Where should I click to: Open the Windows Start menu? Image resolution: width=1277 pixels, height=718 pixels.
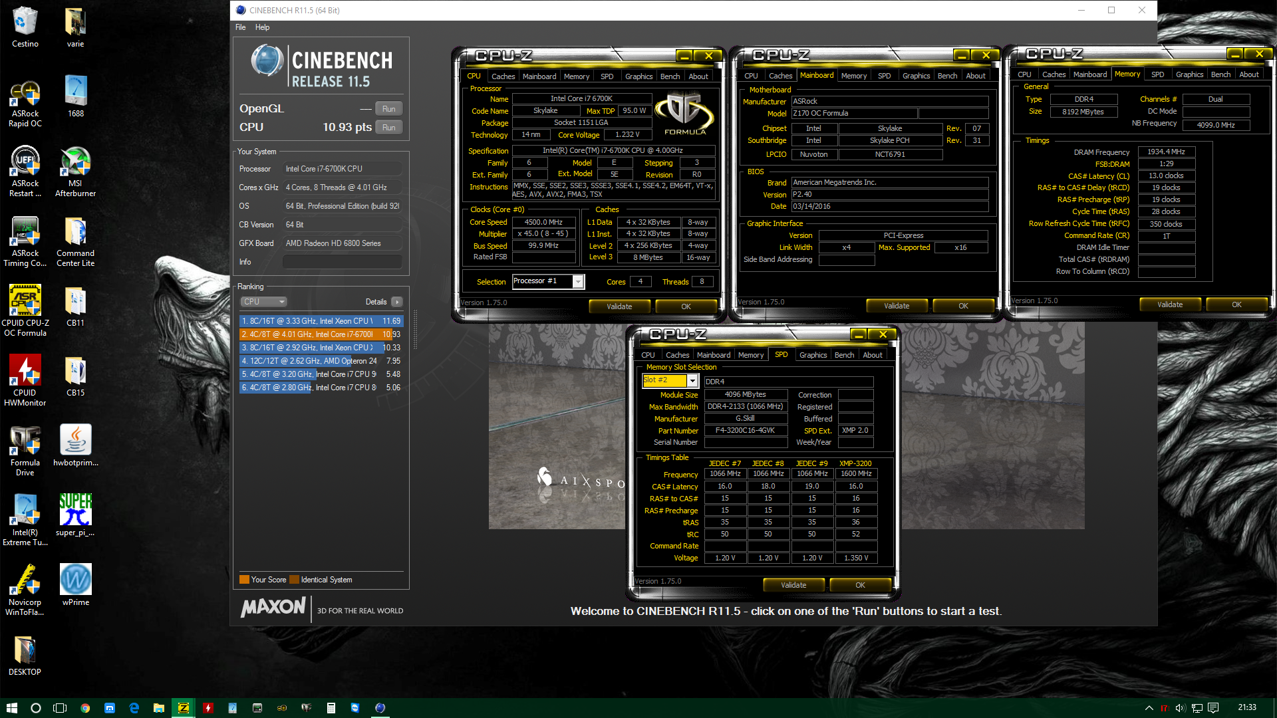(x=11, y=708)
